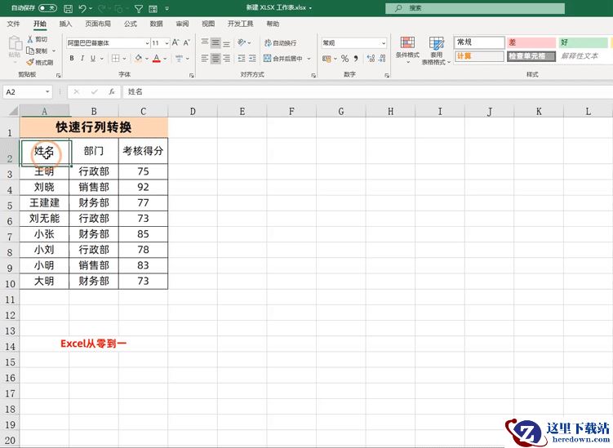The width and height of the screenshot is (613, 448).
Task: Open the 文件 menu tab
Action: coord(13,24)
